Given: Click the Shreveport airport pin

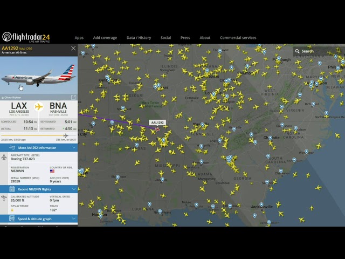Looking at the screenshot, I should (x=118, y=177).
